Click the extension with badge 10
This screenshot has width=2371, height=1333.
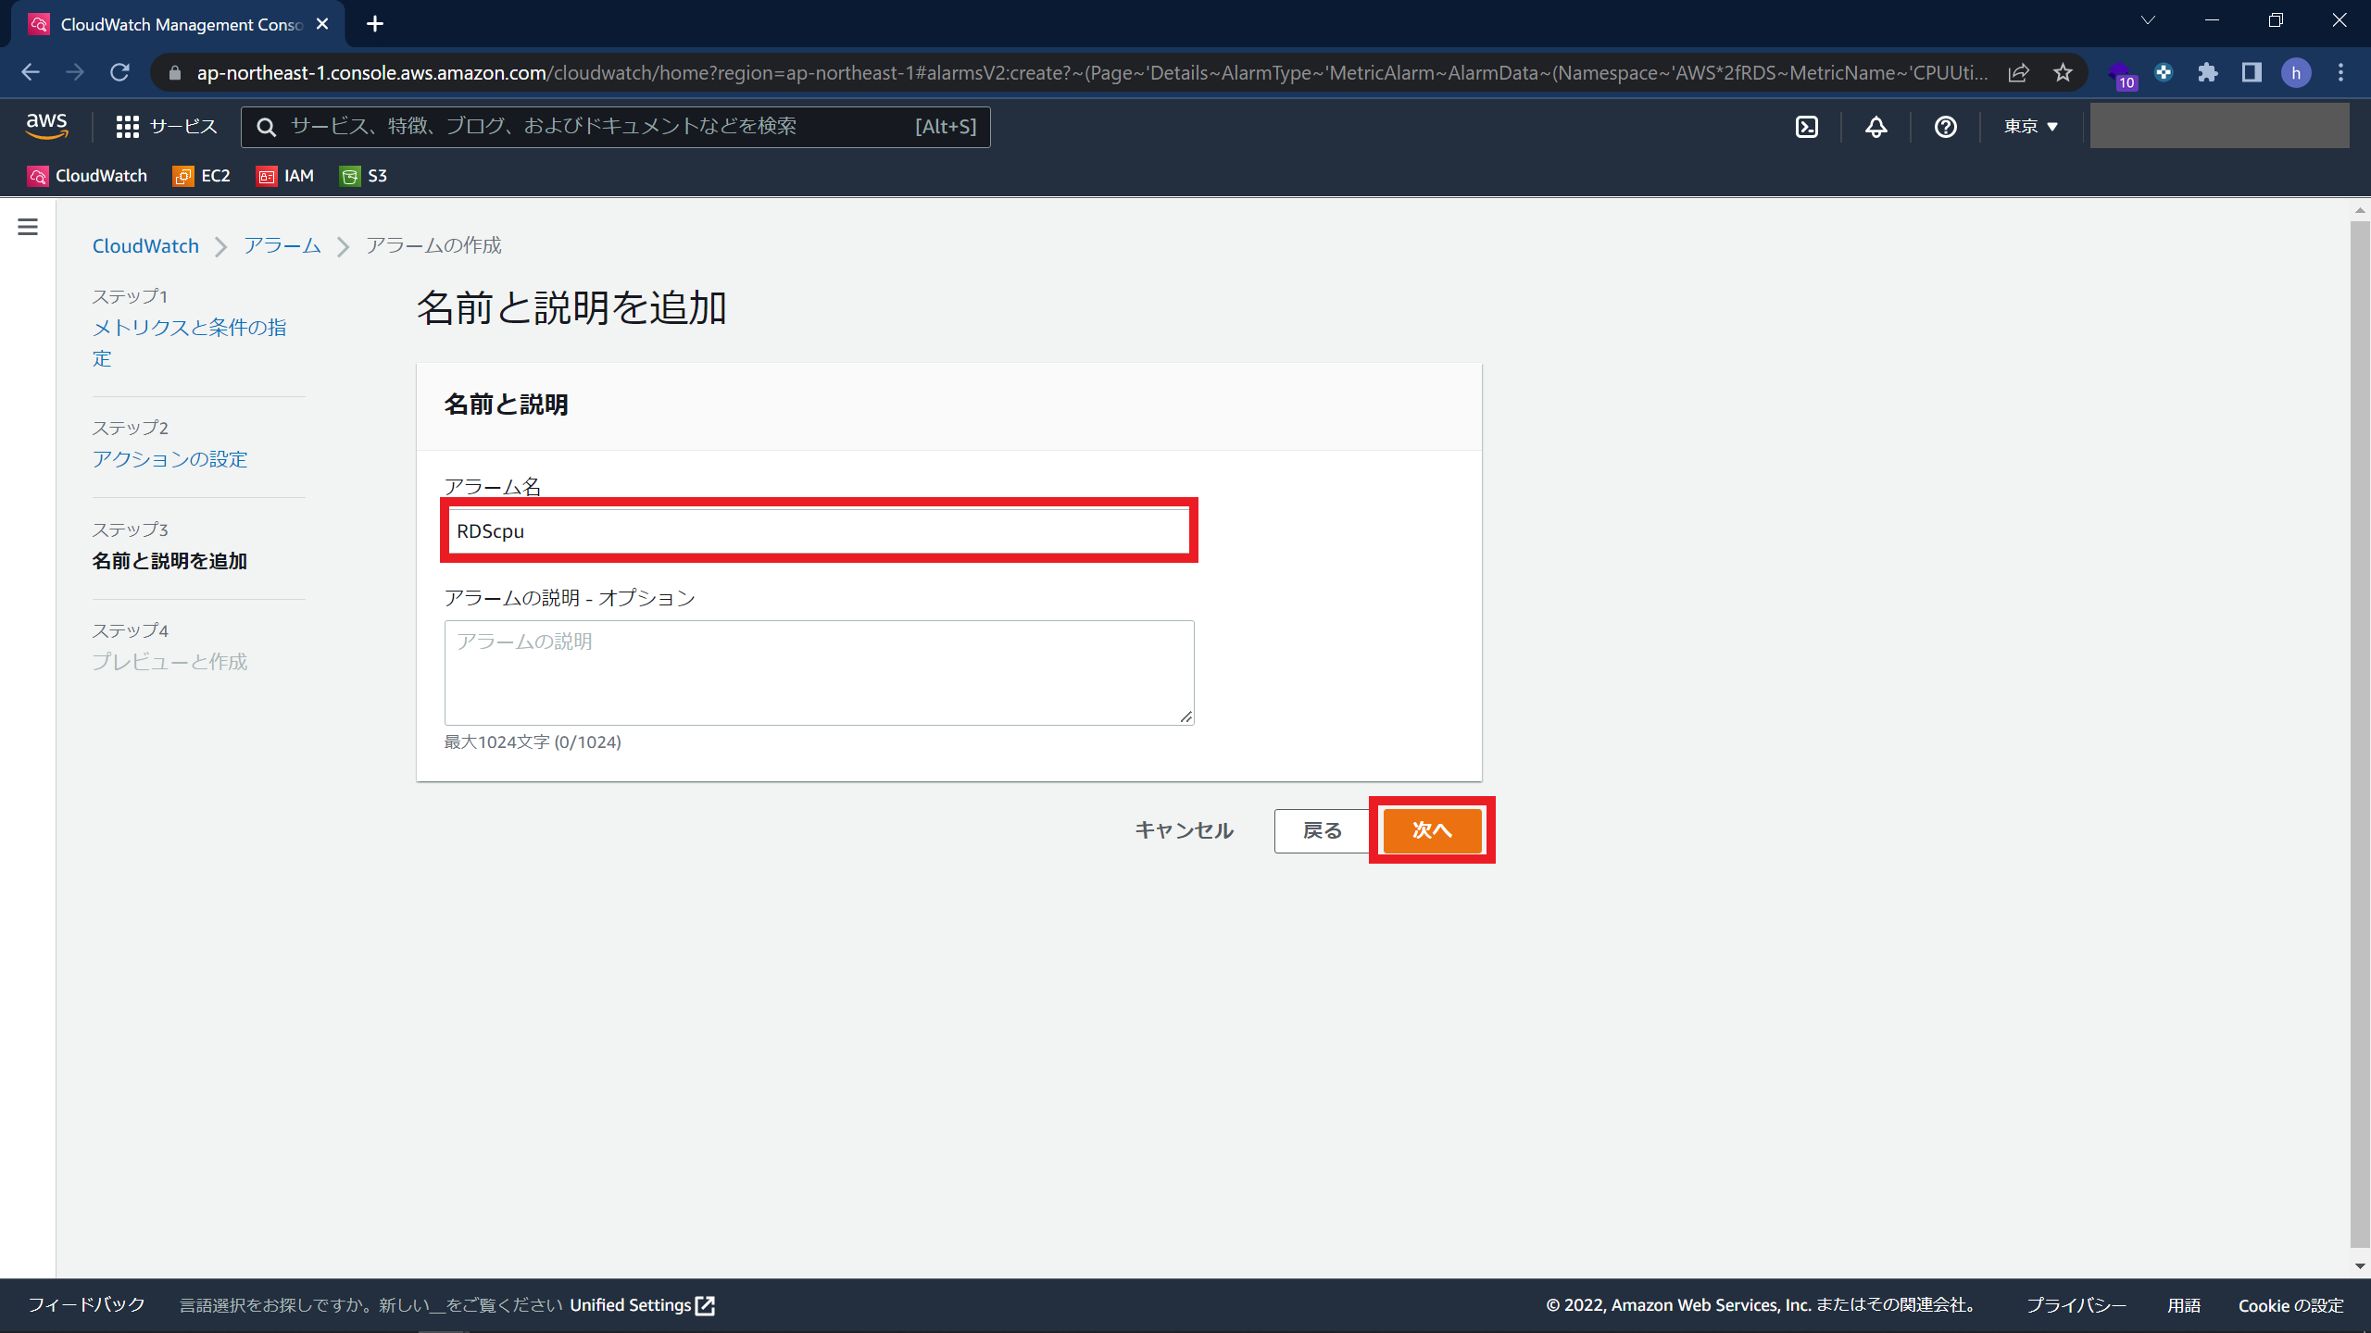tap(2121, 74)
